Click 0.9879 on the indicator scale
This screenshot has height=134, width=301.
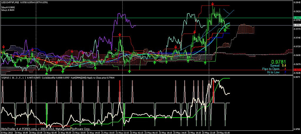point(297,77)
